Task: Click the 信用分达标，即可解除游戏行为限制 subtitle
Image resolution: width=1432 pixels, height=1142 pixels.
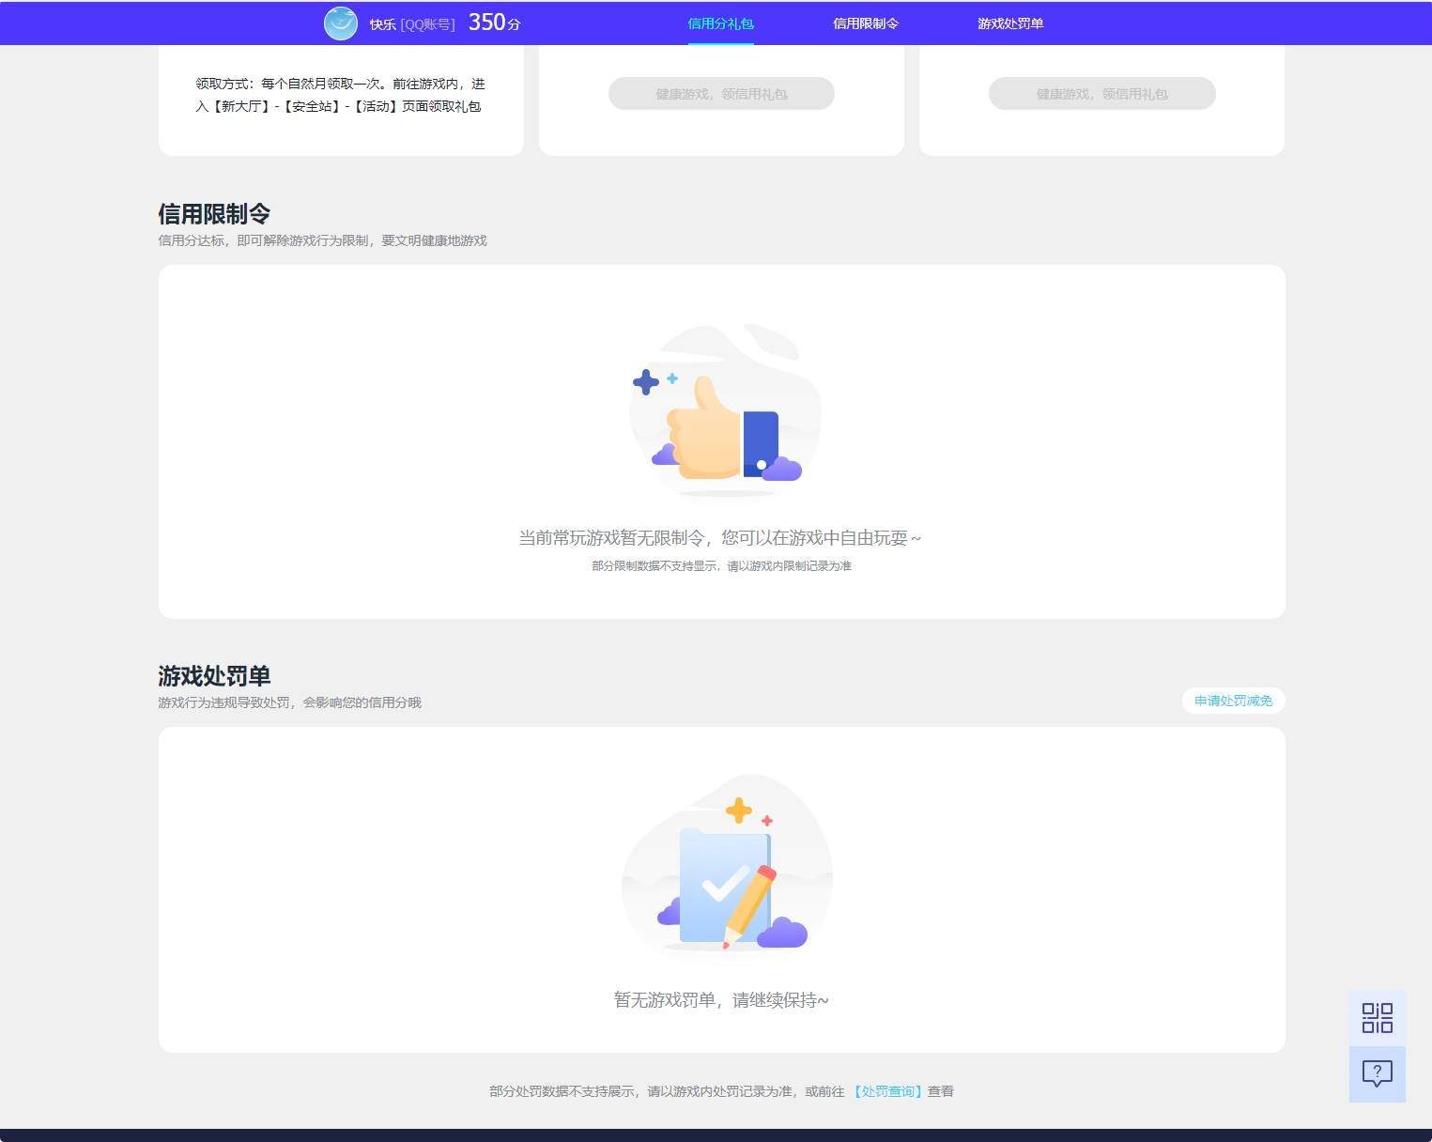Action: tap(322, 240)
